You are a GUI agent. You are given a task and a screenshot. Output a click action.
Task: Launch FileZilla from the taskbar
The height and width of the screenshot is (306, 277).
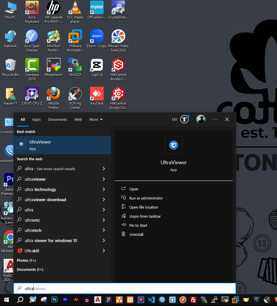[x=193, y=299]
